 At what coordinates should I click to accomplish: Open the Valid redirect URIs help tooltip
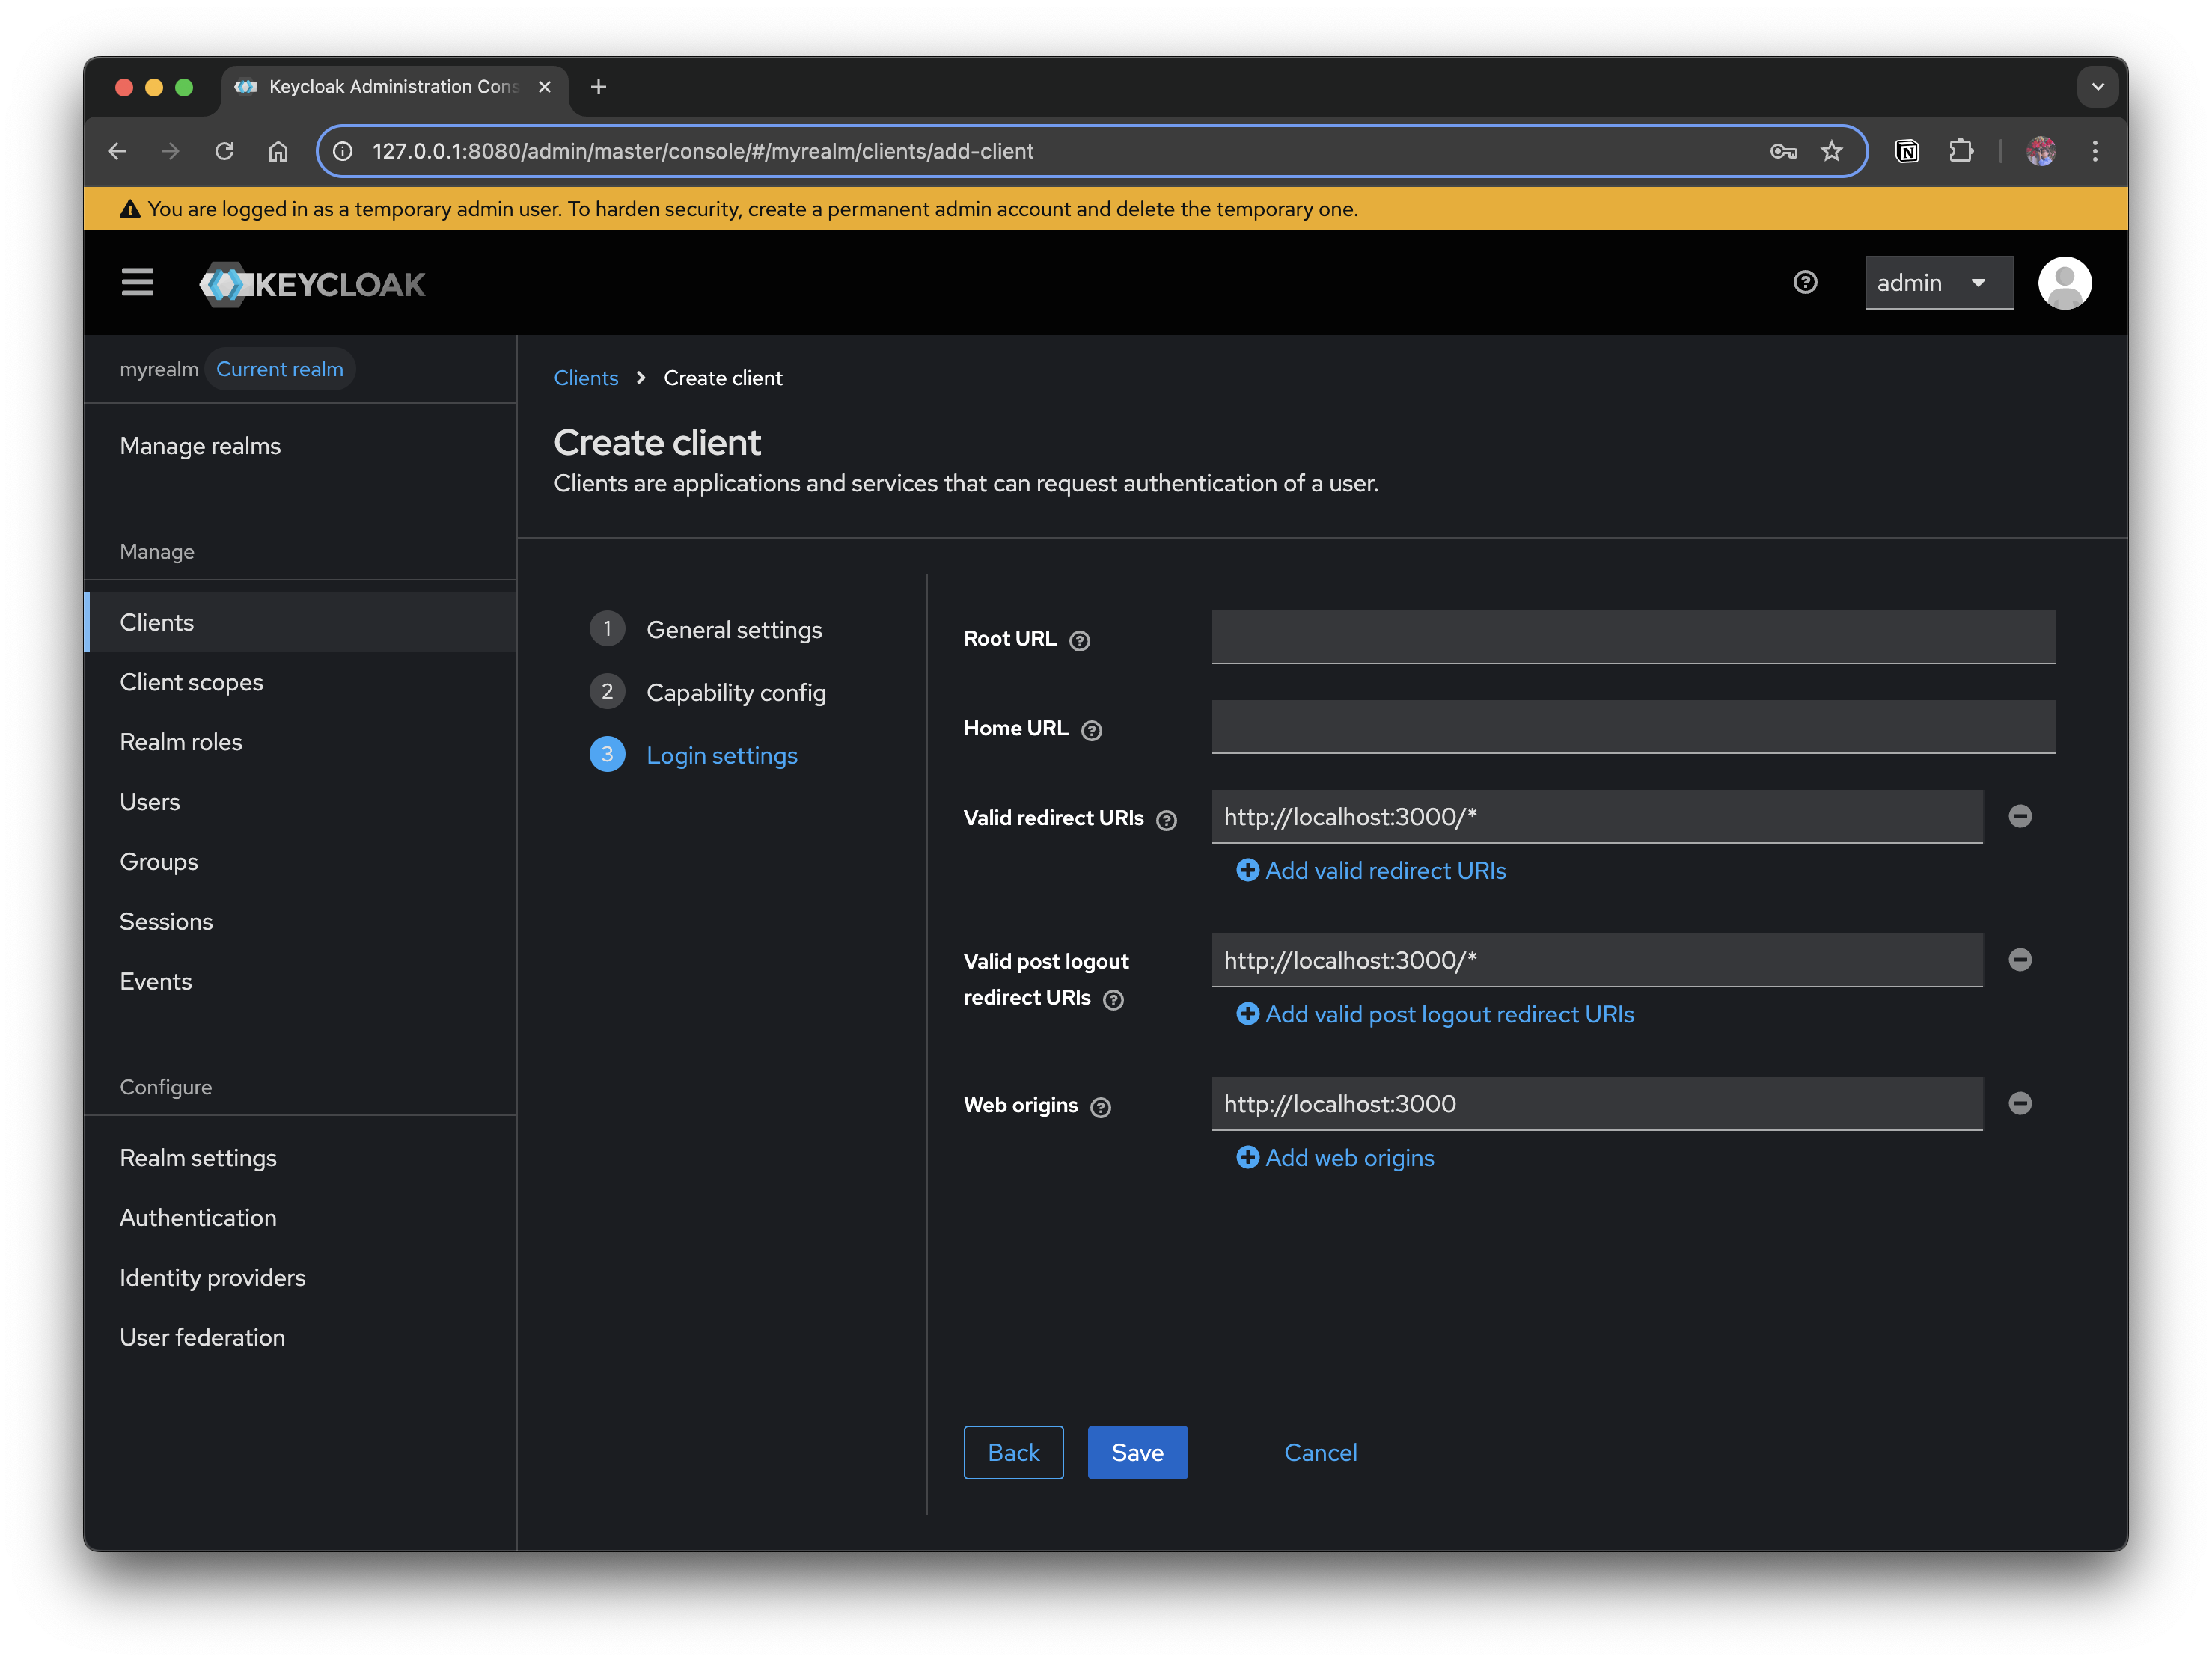pos(1166,820)
